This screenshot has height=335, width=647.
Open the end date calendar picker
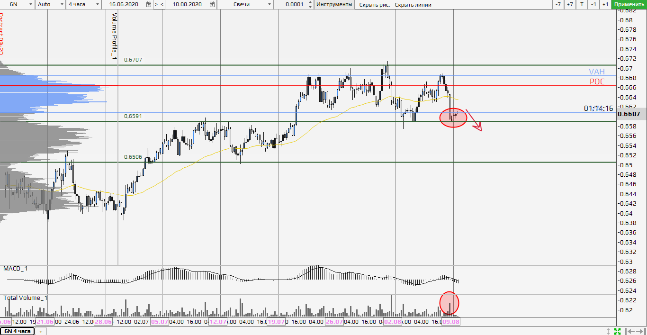211,4
